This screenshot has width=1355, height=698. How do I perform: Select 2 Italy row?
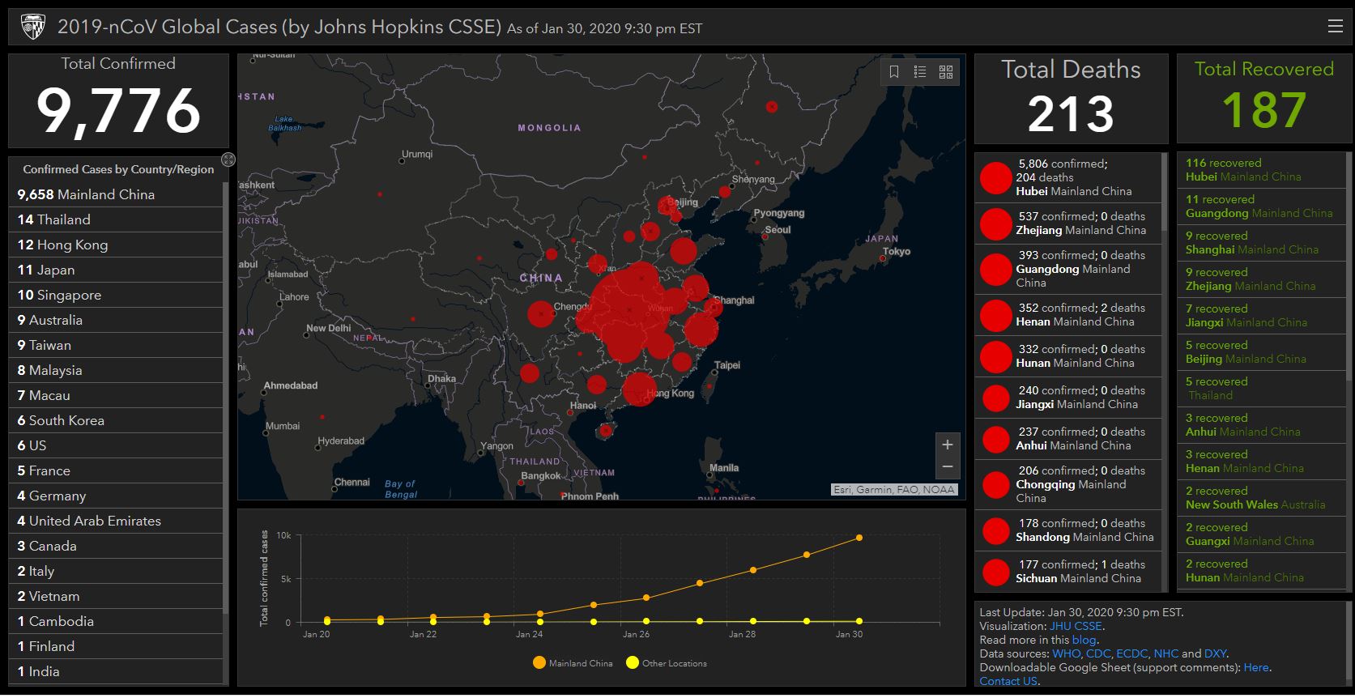(116, 571)
